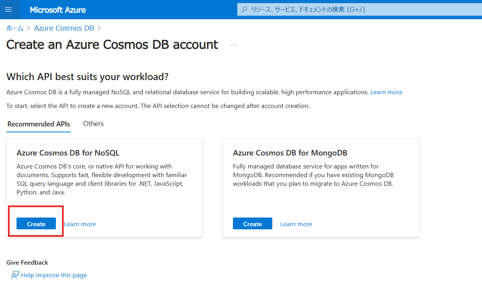Open the ellipsis options beside the page title
The image size is (482, 289).
click(x=233, y=45)
